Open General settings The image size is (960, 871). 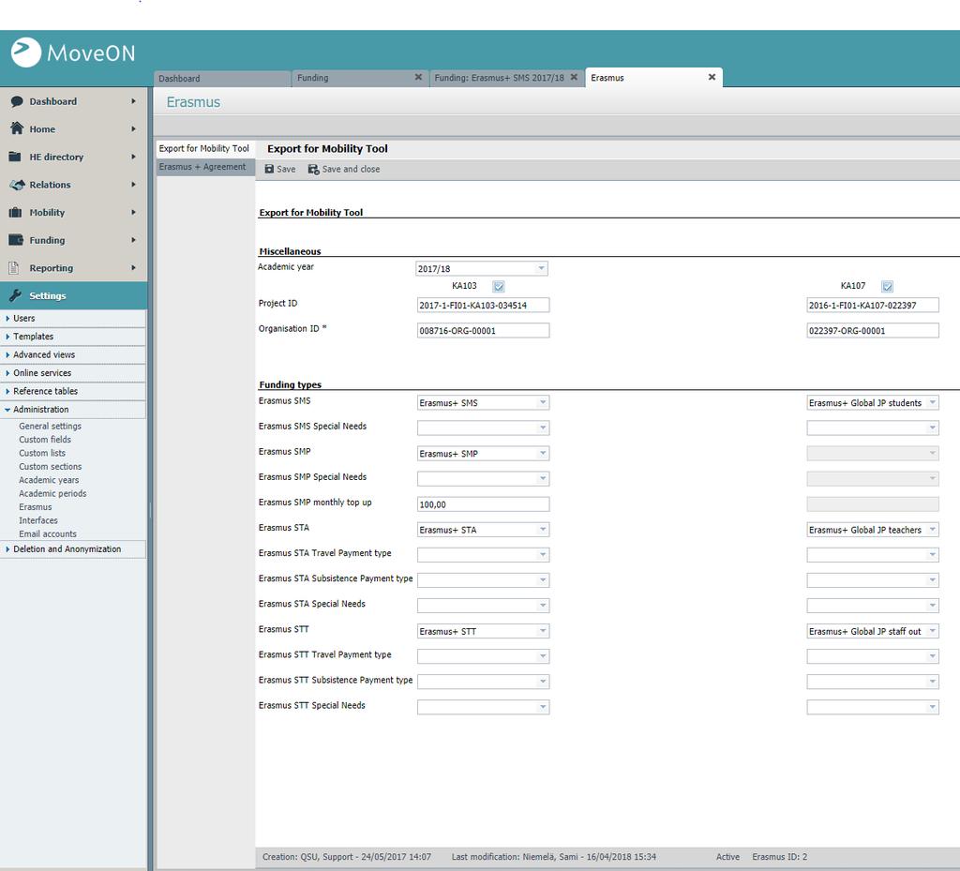click(51, 426)
